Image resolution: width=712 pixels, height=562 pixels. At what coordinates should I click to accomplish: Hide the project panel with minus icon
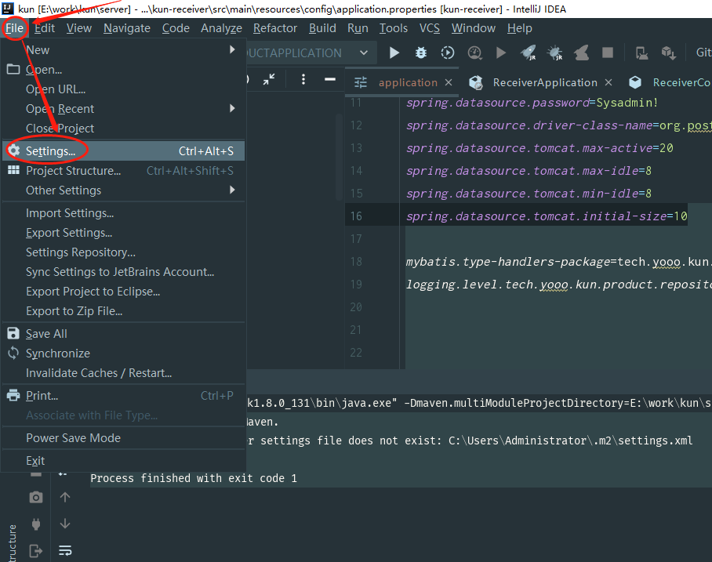(330, 79)
